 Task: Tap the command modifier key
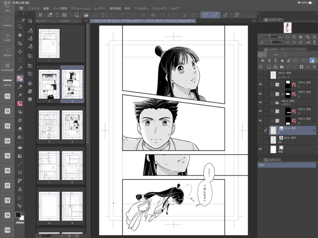[x=7, y=67]
